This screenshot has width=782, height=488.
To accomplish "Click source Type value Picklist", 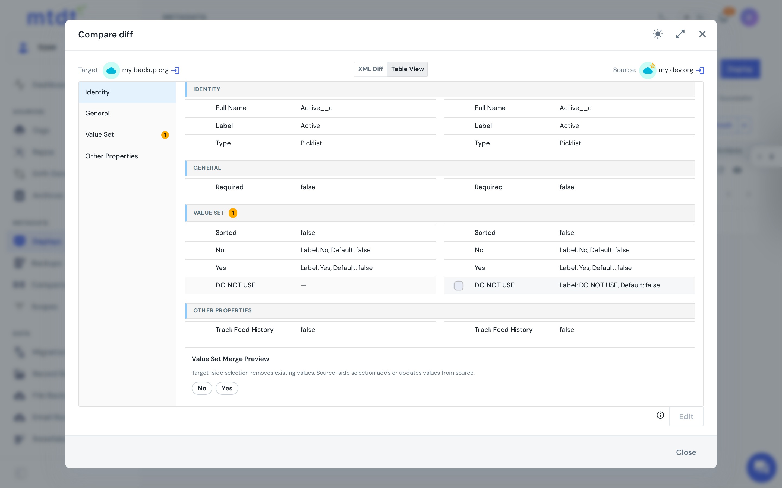I will [x=570, y=143].
